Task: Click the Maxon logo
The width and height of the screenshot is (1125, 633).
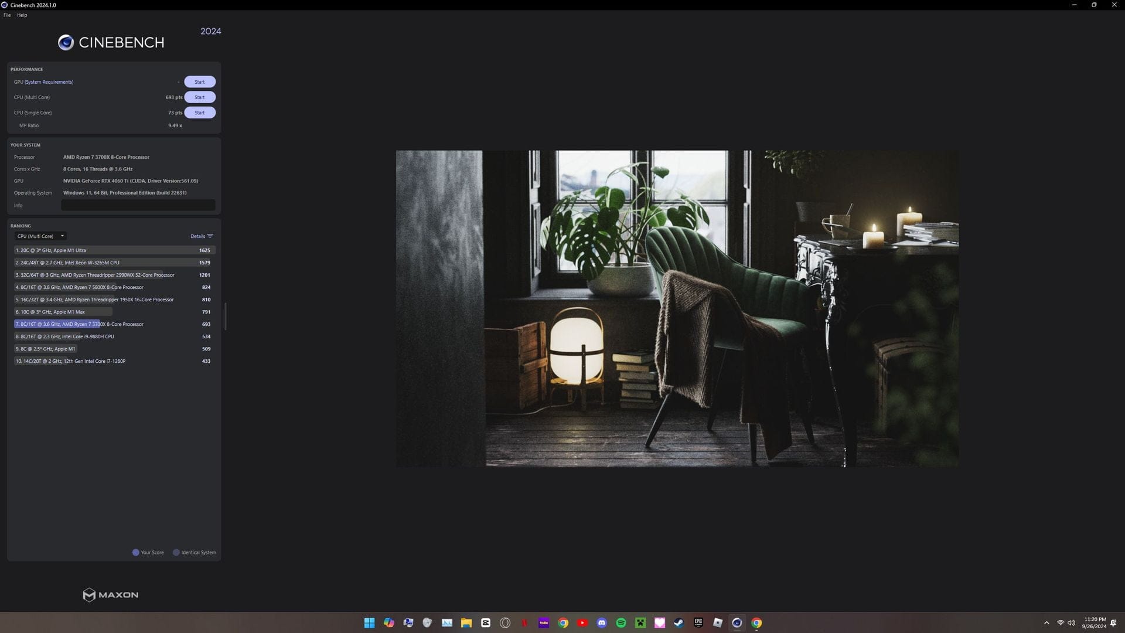Action: [111, 595]
